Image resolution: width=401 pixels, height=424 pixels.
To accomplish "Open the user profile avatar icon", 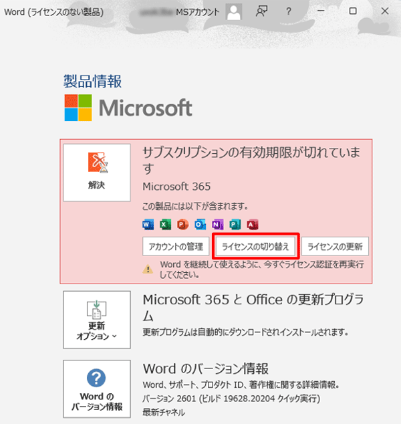I will [x=233, y=11].
